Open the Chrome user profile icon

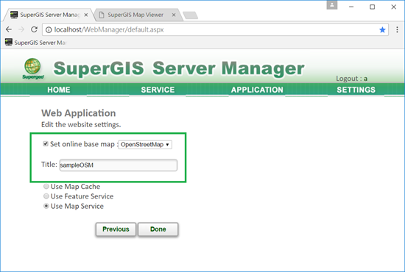click(332, 5)
